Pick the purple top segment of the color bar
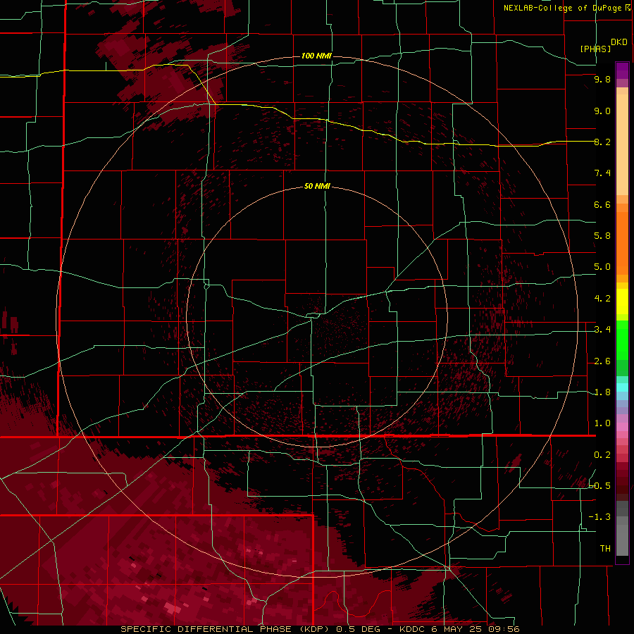Viewport: 634px width, 634px height. click(622, 70)
